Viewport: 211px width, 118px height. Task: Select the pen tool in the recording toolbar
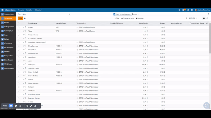pos(31,106)
